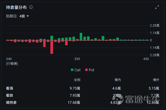Expand the chart to fullscreen
Image resolution: width=166 pixels, height=110 pixels.
pos(157,7)
